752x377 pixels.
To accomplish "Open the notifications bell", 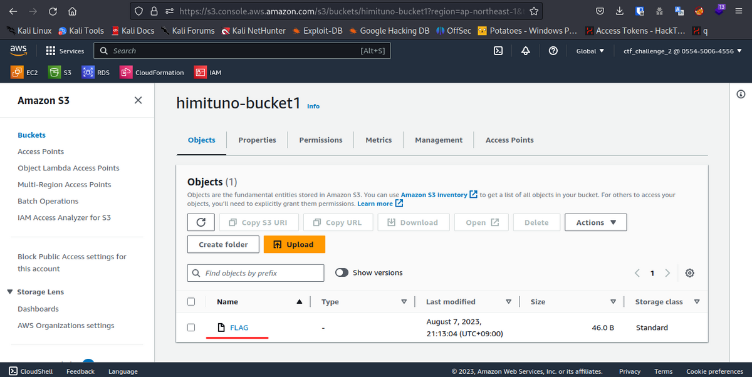I will [x=526, y=51].
